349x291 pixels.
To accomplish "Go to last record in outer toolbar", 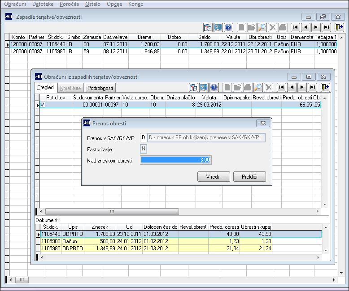I will [x=326, y=27].
